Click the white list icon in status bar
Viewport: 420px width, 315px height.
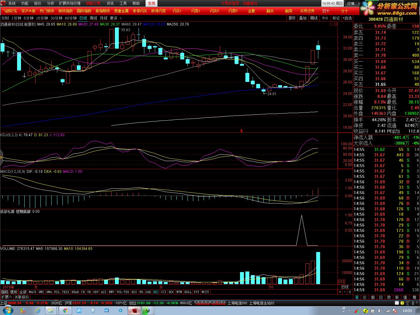point(397,303)
